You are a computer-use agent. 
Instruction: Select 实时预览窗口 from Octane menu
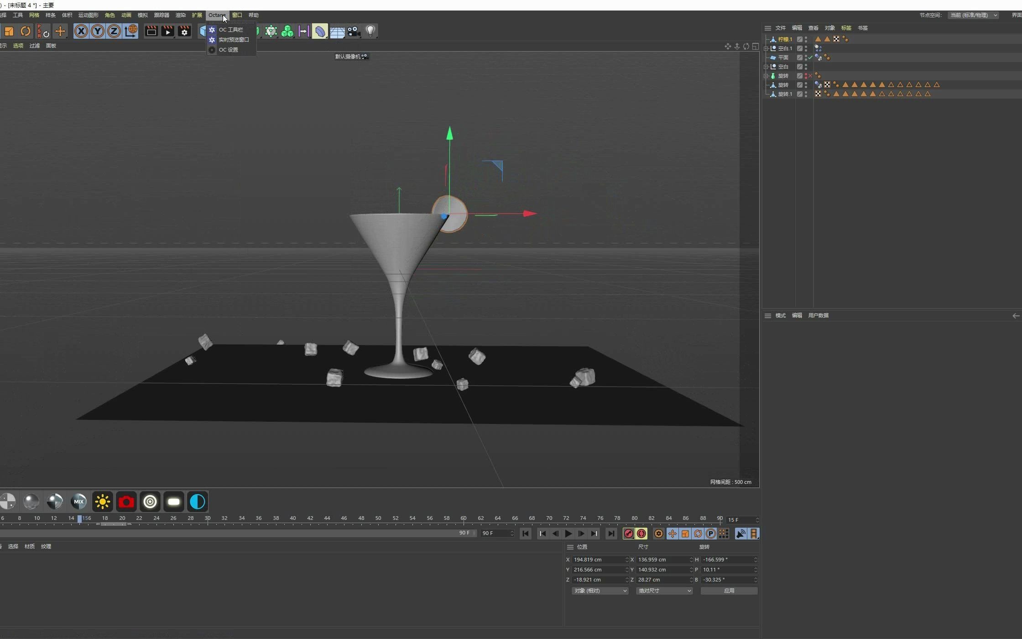point(234,40)
